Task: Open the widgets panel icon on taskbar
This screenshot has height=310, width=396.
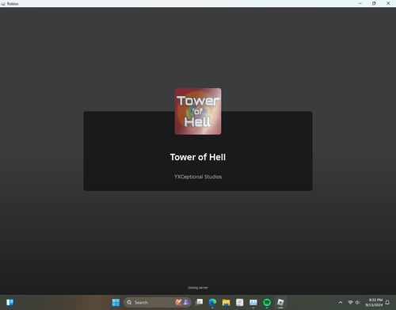Action: click(10, 302)
